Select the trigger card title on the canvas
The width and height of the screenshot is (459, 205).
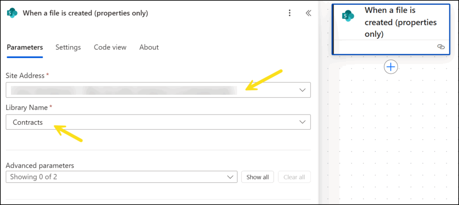point(400,22)
